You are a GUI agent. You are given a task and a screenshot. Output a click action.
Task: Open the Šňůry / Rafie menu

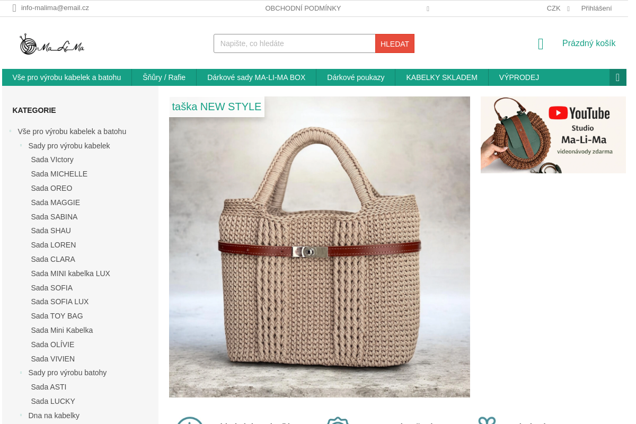coord(164,77)
